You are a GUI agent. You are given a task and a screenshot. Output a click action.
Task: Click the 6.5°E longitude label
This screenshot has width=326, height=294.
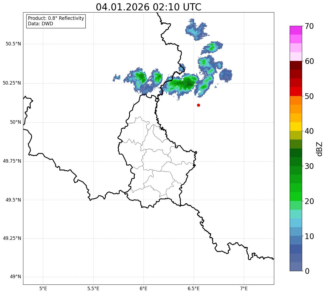[194, 288]
